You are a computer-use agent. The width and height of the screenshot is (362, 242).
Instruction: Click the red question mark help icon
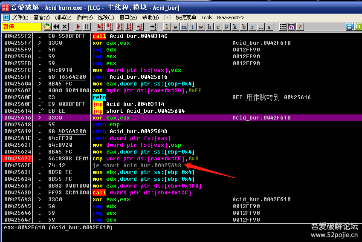[x=300, y=27]
